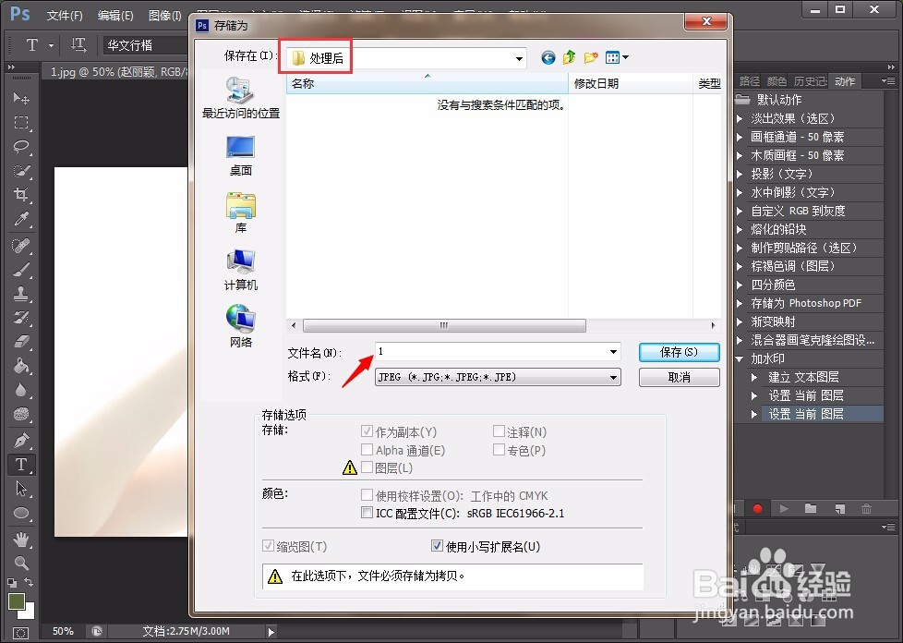Toggle the 图层 checkbox
The width and height of the screenshot is (903, 643).
[x=367, y=467]
